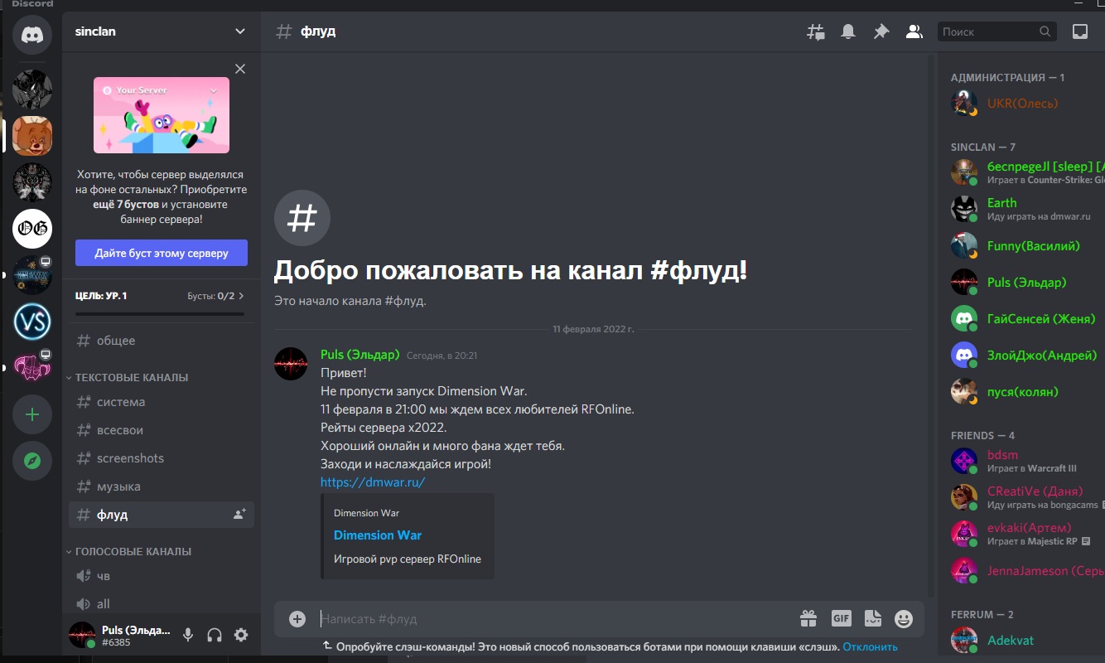Select флуд channel

coord(162,515)
